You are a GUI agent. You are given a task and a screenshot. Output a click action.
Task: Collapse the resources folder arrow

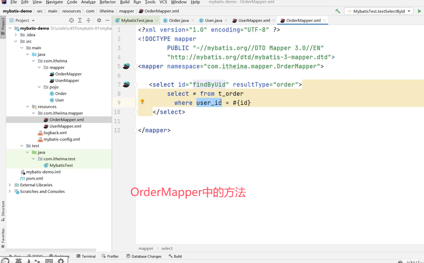[27, 106]
